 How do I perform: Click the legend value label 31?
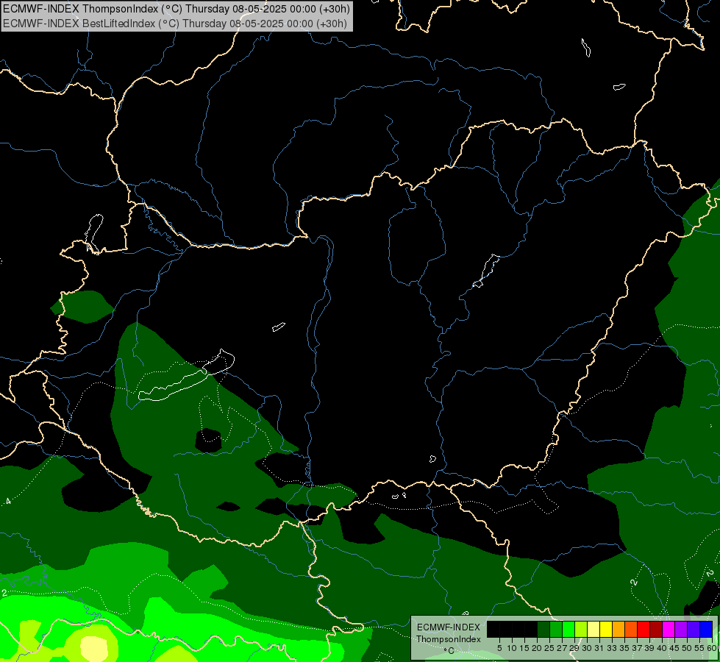[599, 648]
